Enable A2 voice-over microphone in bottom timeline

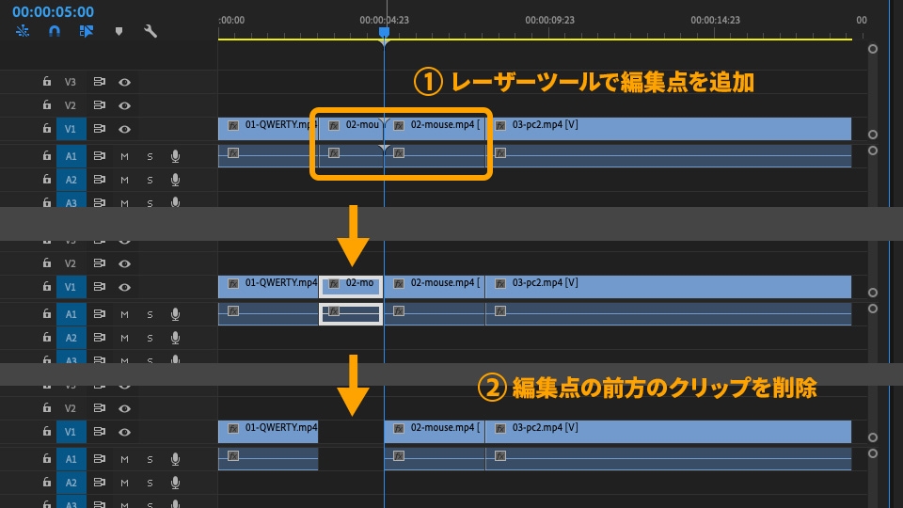pyautogui.click(x=175, y=482)
